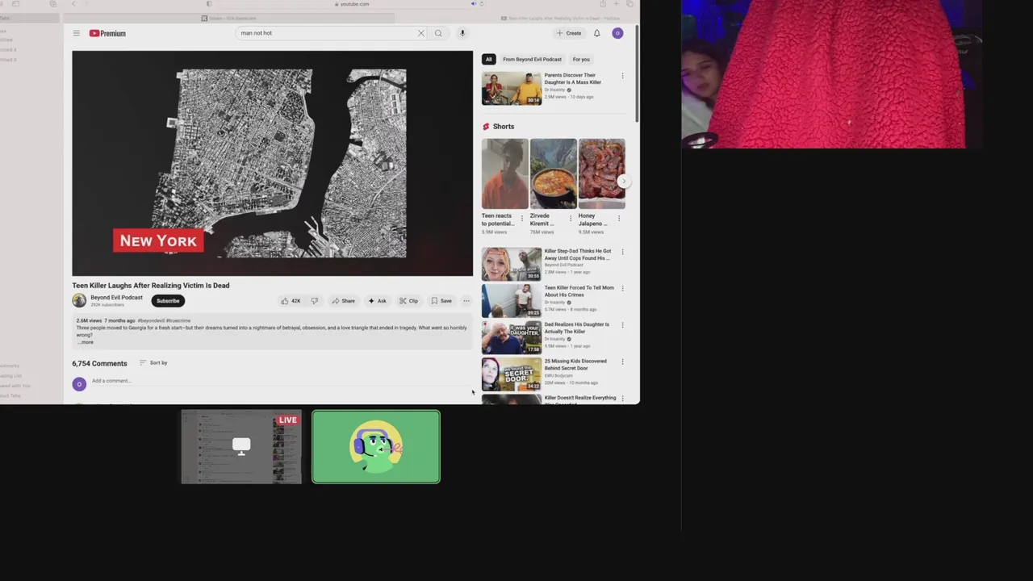Open the 'Teen reacts to potential' Short

(x=505, y=173)
